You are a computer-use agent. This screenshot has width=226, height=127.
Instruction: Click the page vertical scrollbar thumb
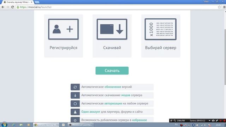tap(225, 57)
